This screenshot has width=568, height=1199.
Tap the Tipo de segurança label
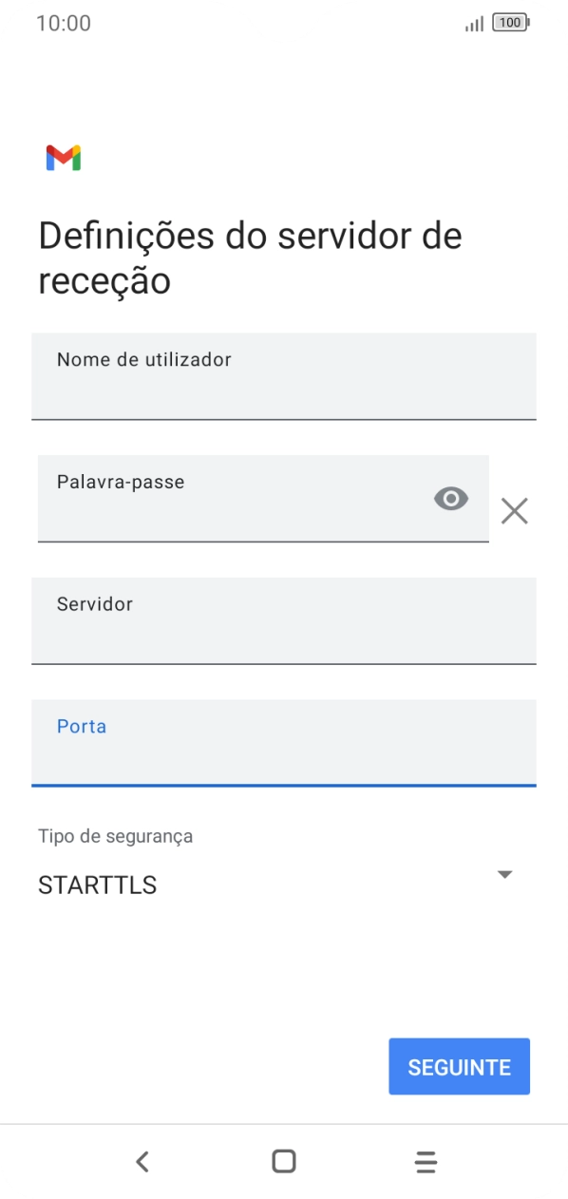click(x=114, y=835)
